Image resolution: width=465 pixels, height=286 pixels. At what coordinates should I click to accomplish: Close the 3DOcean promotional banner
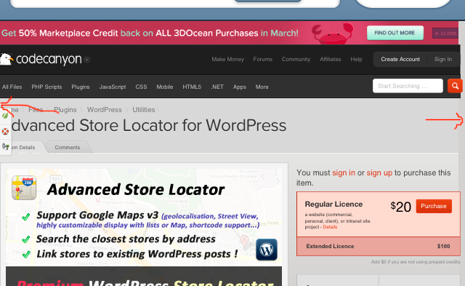[445, 33]
